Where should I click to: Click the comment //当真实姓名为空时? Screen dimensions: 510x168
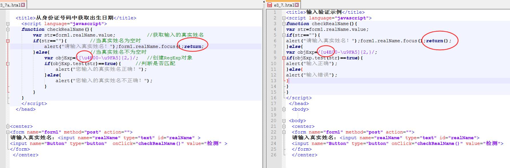115,41
